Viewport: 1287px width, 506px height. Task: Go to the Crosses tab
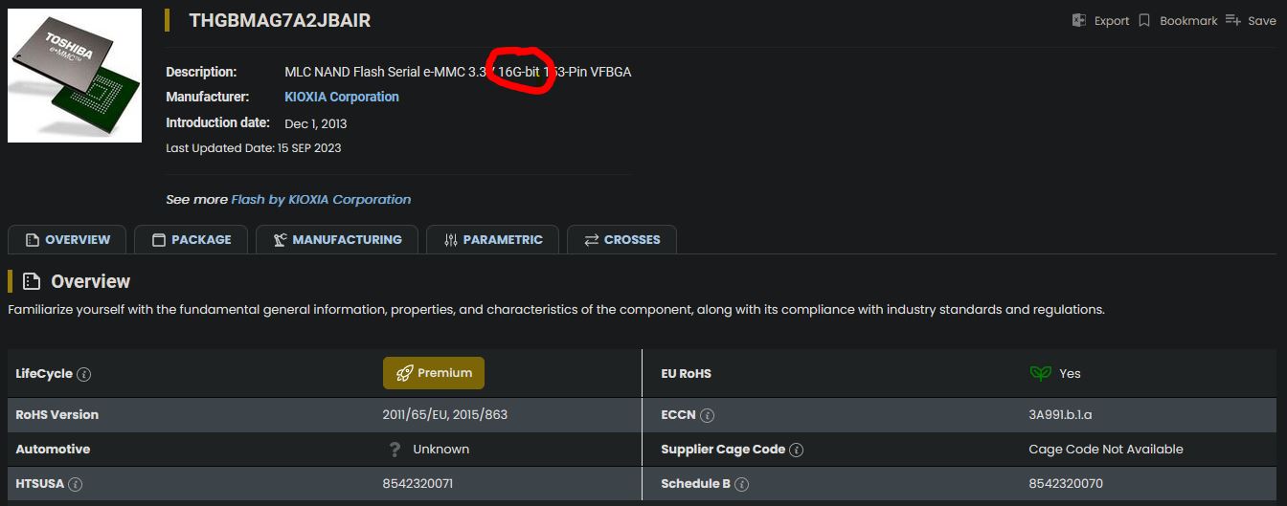[x=621, y=240]
